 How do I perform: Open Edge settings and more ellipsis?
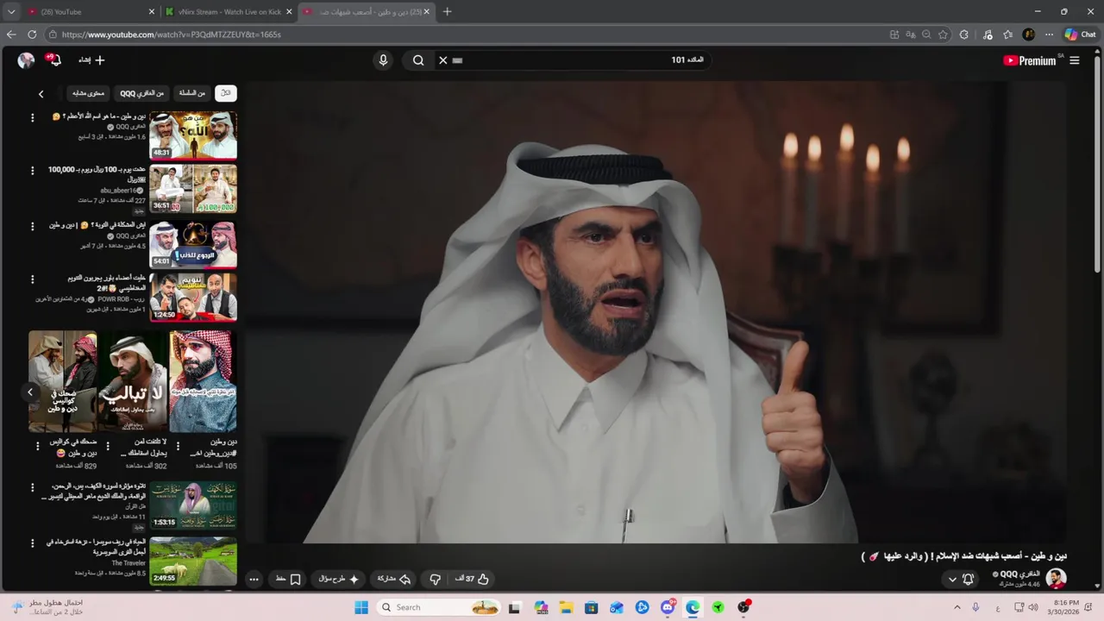[x=1049, y=34]
